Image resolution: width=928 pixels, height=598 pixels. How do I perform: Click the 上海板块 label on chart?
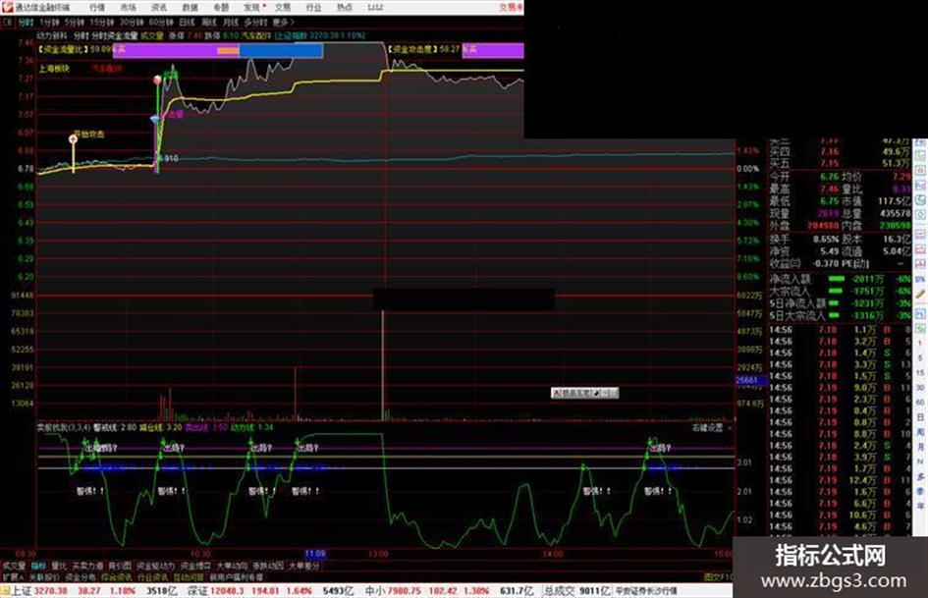pos(54,69)
